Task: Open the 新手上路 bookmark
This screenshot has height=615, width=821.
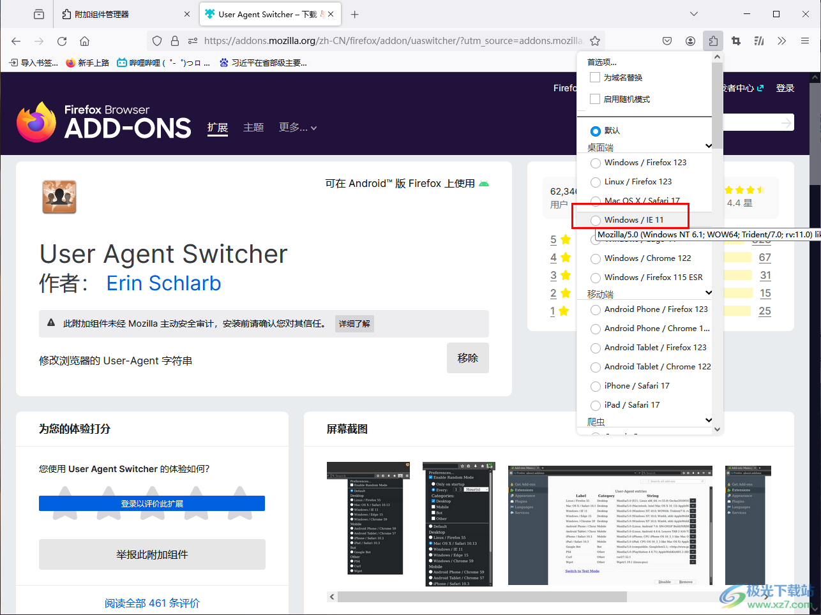Action: tap(87, 63)
